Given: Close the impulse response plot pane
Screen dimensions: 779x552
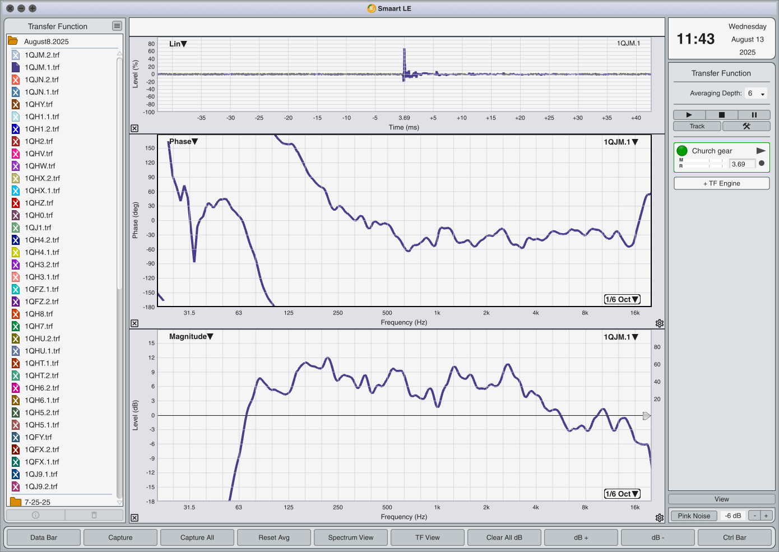Looking at the screenshot, I should [x=135, y=128].
